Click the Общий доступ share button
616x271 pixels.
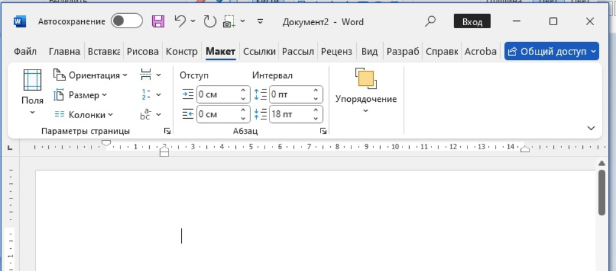tap(551, 52)
